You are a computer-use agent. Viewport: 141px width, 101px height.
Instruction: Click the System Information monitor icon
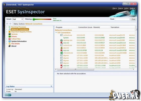(x=10, y=41)
